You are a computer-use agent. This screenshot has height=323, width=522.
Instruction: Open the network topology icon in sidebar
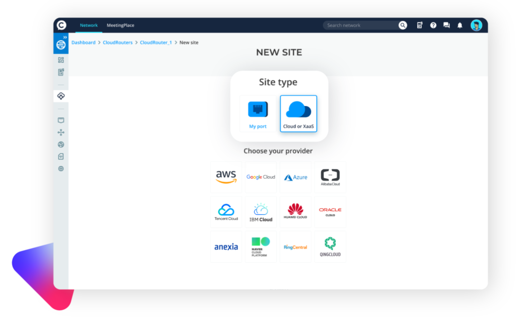[x=61, y=132]
